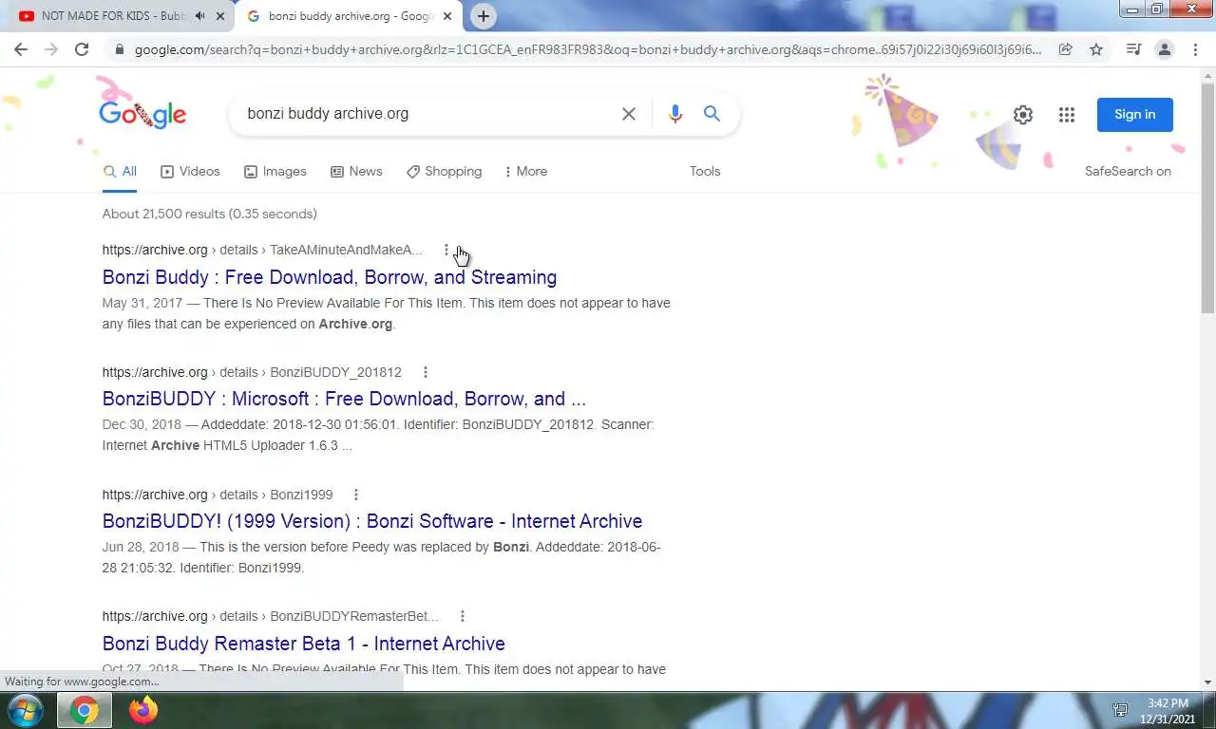The image size is (1216, 729).
Task: Reload the current page
Action: (x=82, y=49)
